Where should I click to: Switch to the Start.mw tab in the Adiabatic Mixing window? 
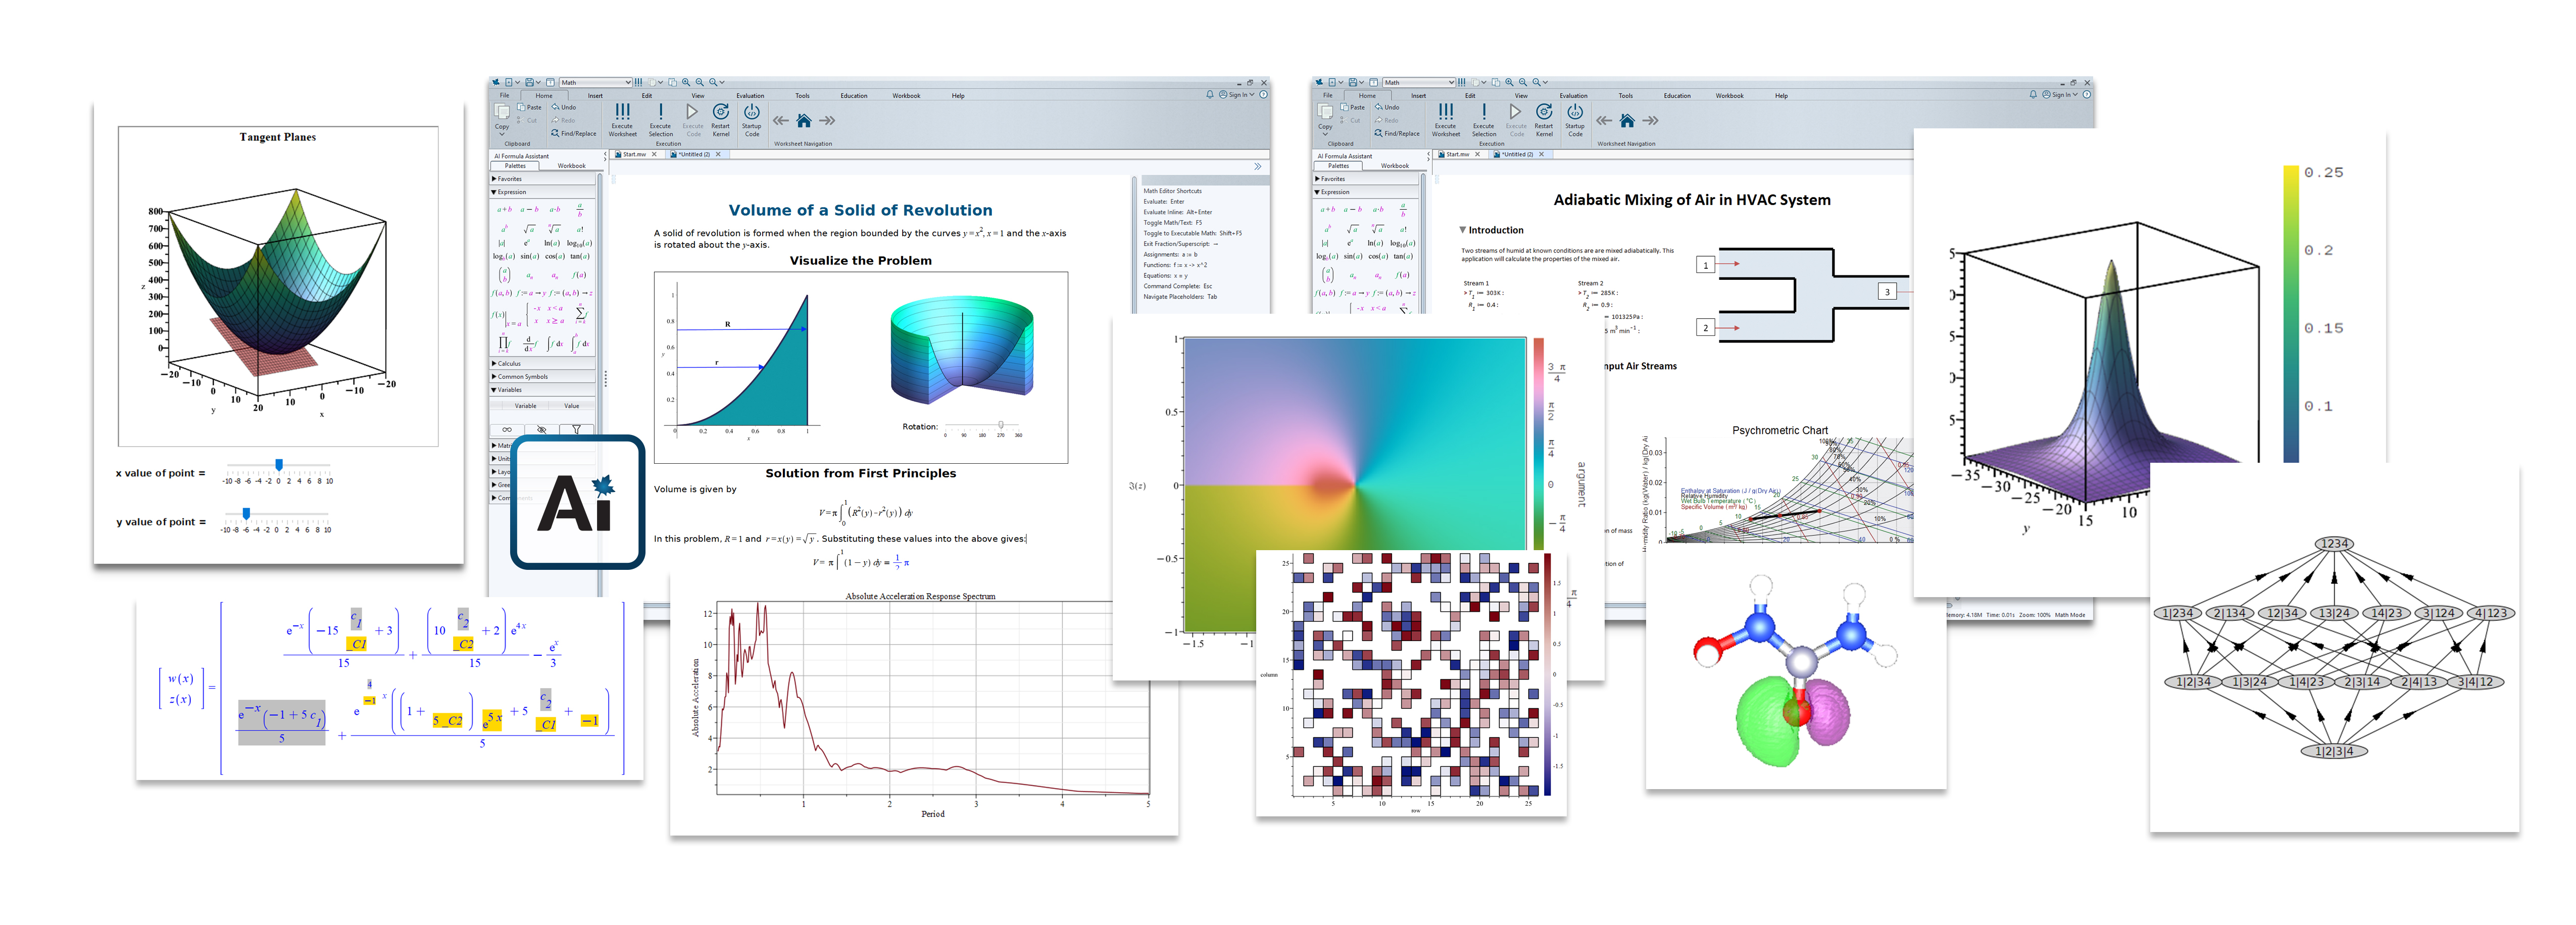1457,154
